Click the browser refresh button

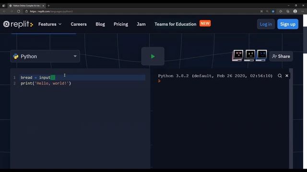click(x=19, y=11)
